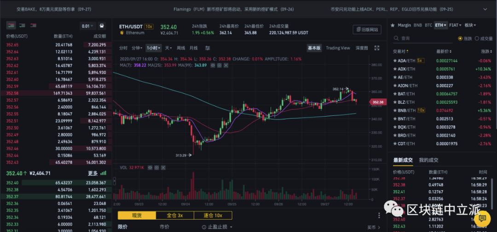Switch to 月线 chart interval
497x232 pixels.
[x=193, y=48]
